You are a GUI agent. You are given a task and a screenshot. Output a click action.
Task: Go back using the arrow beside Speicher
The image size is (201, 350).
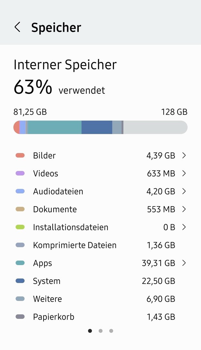click(x=17, y=27)
